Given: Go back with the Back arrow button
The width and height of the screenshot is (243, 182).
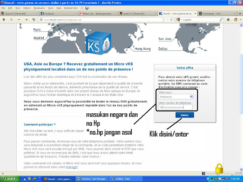Looking at the screenshot, I should click(x=4, y=20).
